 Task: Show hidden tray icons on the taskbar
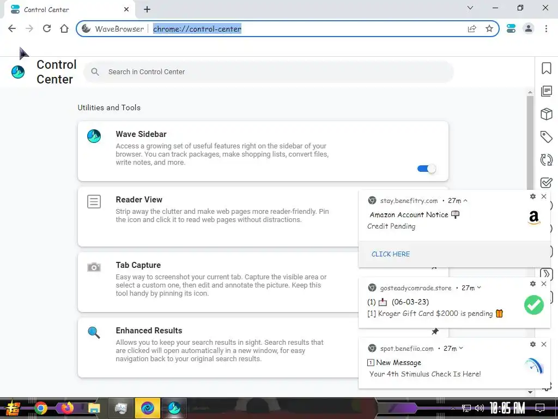click(x=453, y=408)
